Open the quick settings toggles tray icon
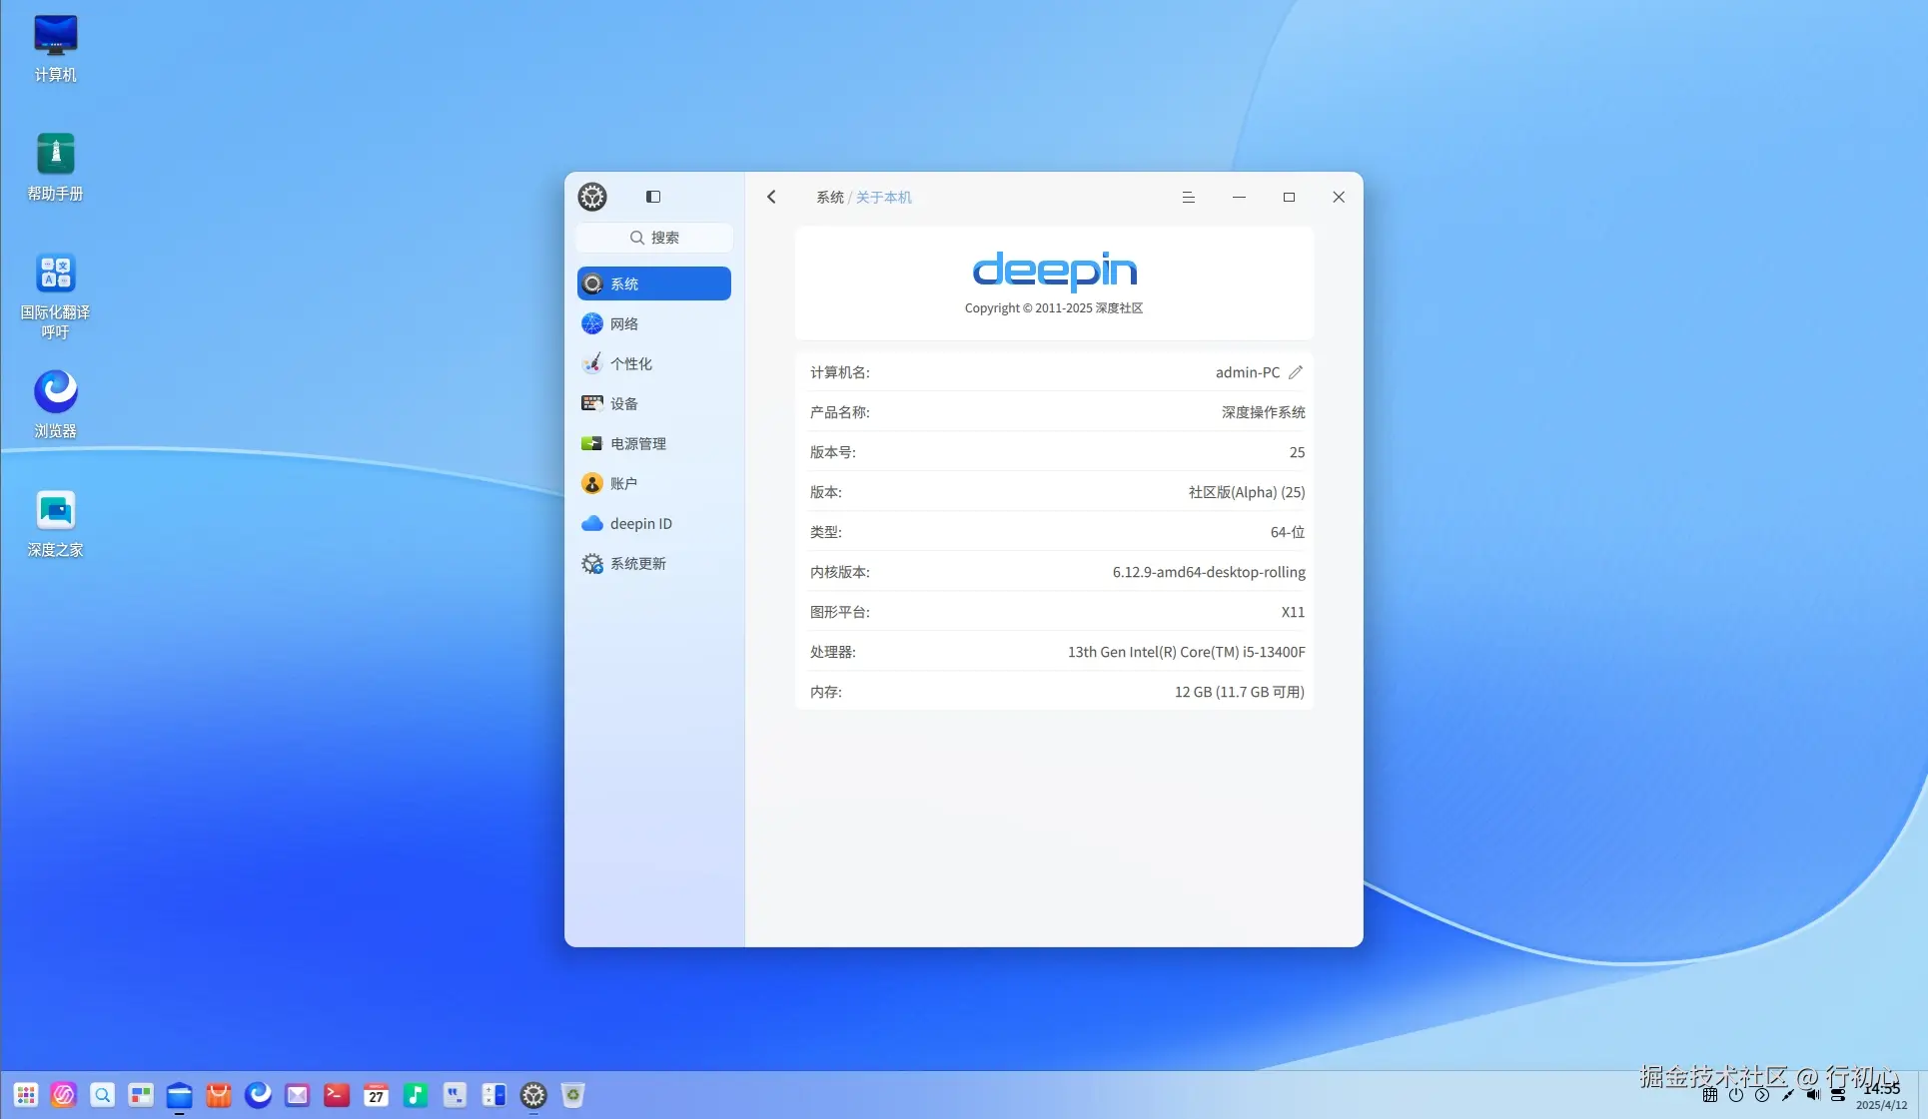The image size is (1928, 1119). point(1837,1095)
